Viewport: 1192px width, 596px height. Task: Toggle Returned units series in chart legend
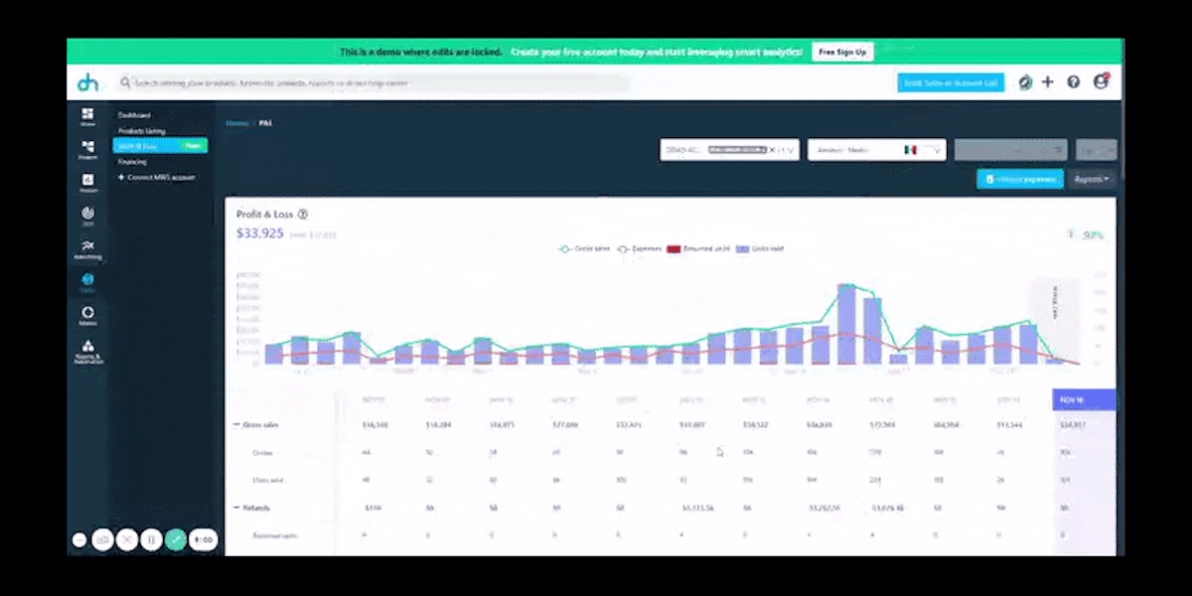point(697,248)
